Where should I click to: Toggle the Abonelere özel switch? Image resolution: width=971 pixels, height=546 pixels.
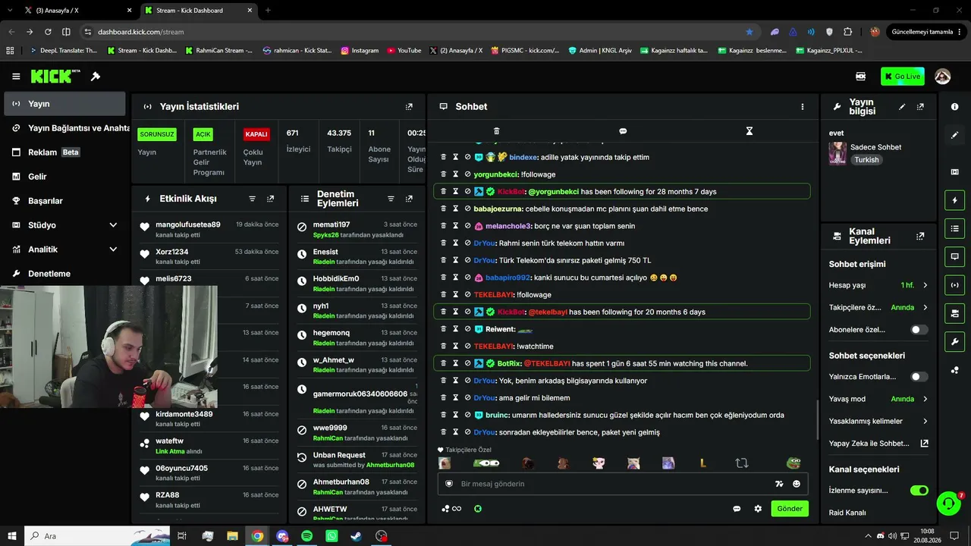coord(919,330)
